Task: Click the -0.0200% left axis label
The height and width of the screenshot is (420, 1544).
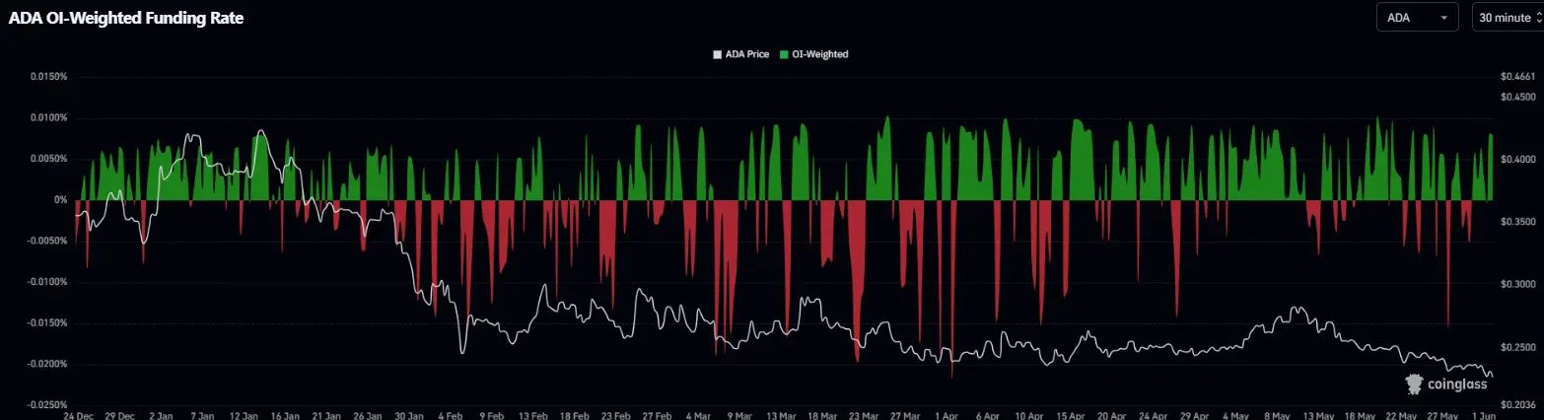Action: (x=46, y=364)
